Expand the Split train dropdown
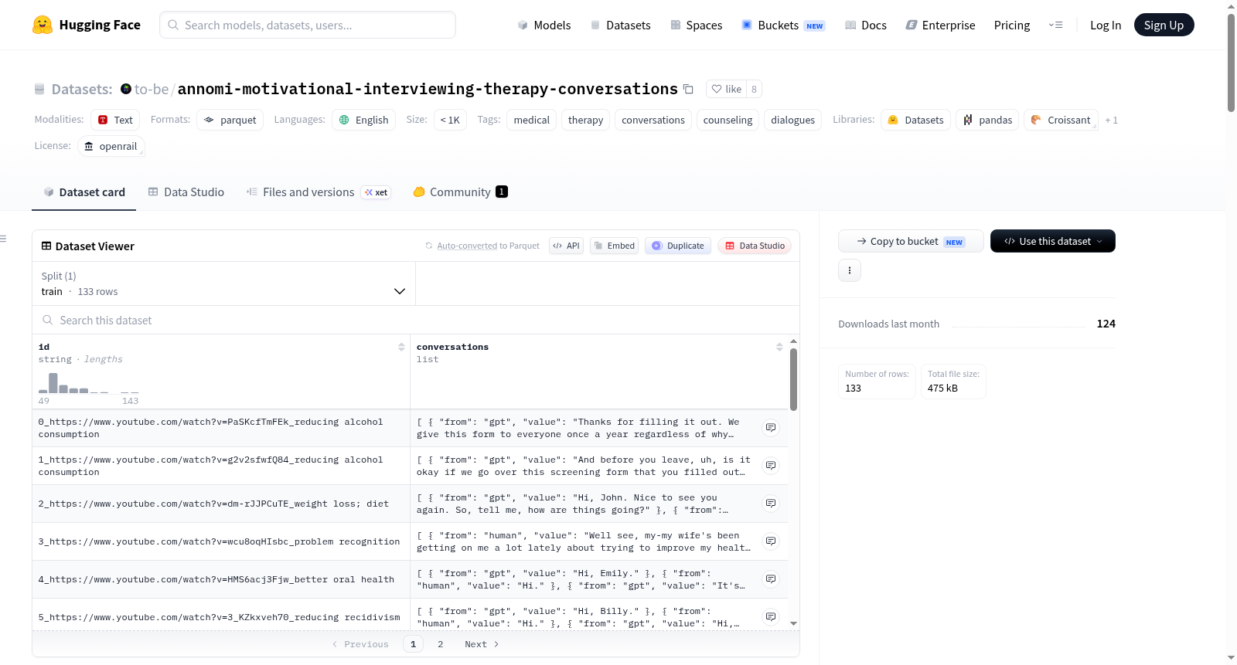This screenshot has width=1237, height=665. tap(223, 283)
